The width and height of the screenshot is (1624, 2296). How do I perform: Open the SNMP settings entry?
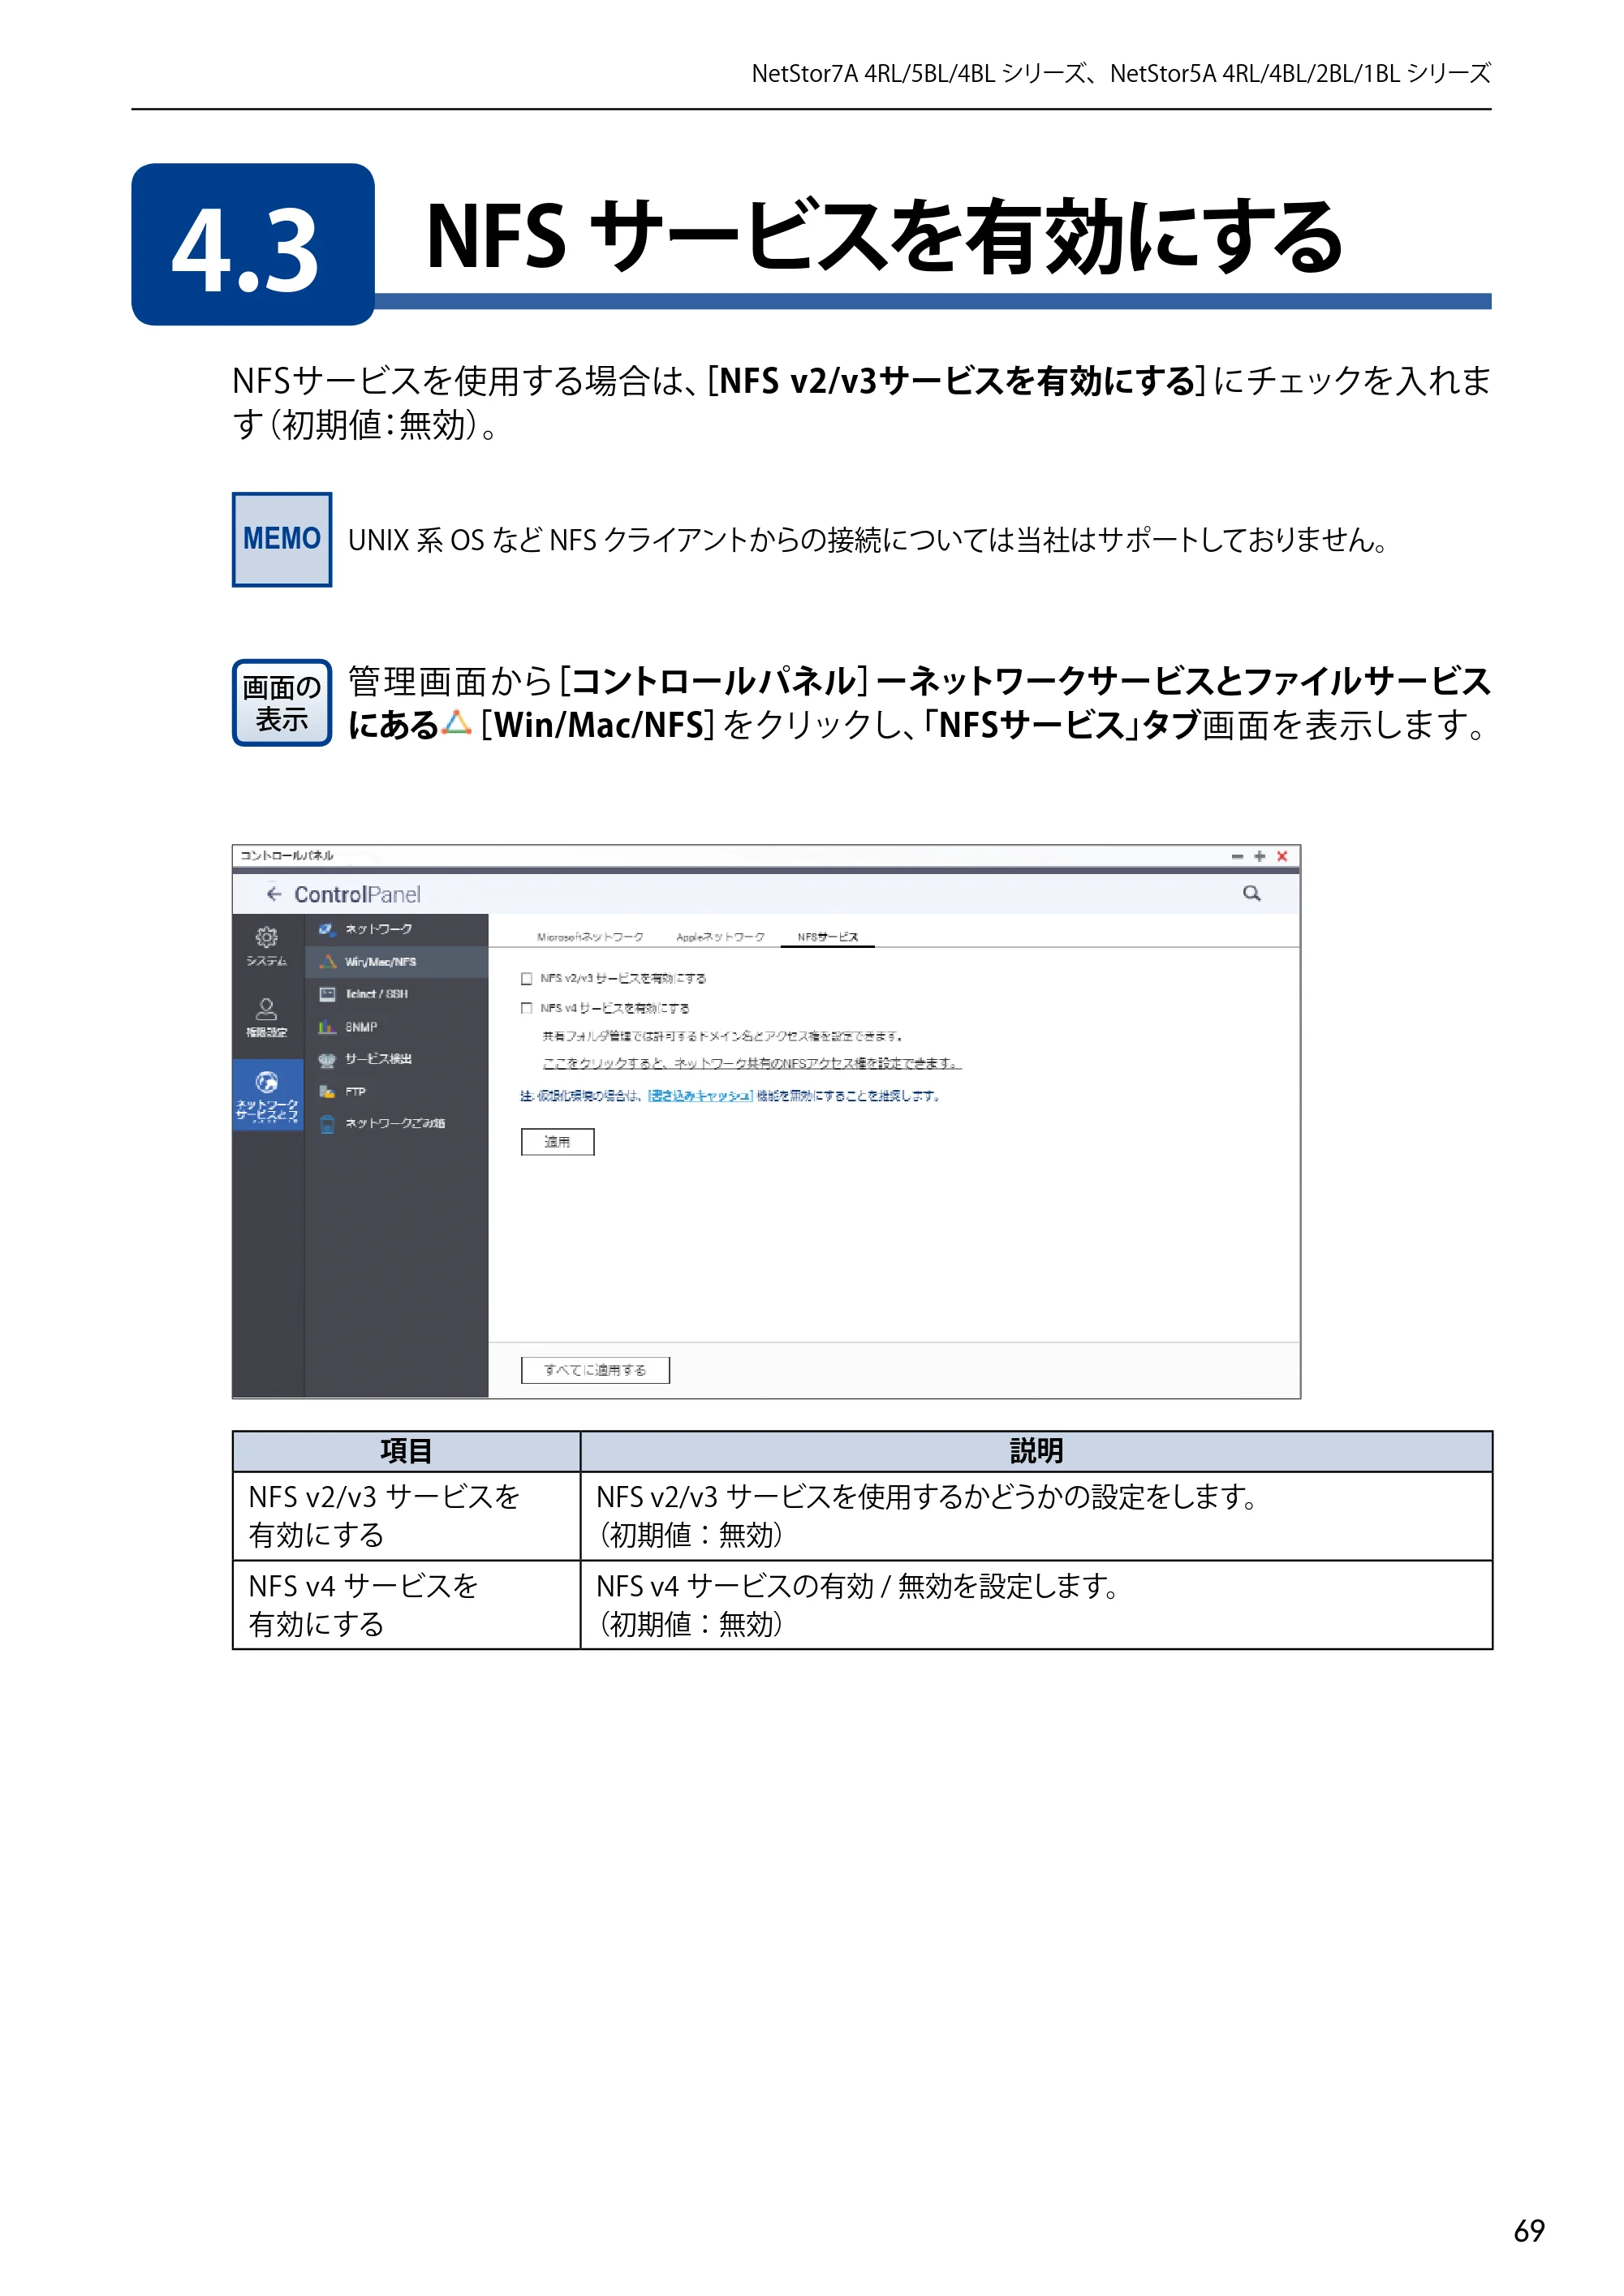[x=396, y=1027]
